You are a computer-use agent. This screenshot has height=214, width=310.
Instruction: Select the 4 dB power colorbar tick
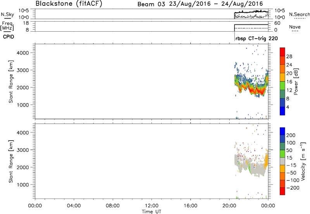coord(288,107)
